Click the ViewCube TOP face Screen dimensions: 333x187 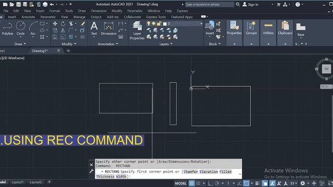click(x=326, y=69)
